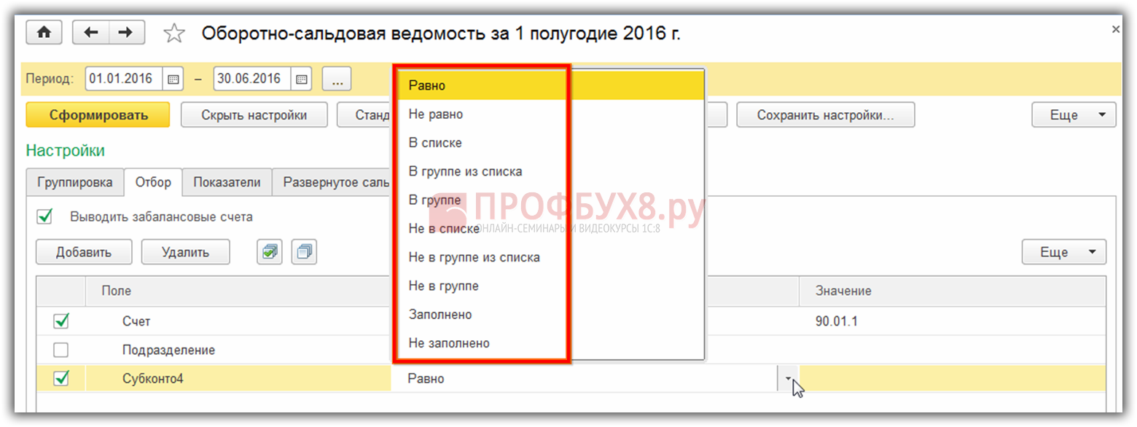The height and width of the screenshot is (427, 1137).
Task: Click the Поле column header
Action: (238, 291)
